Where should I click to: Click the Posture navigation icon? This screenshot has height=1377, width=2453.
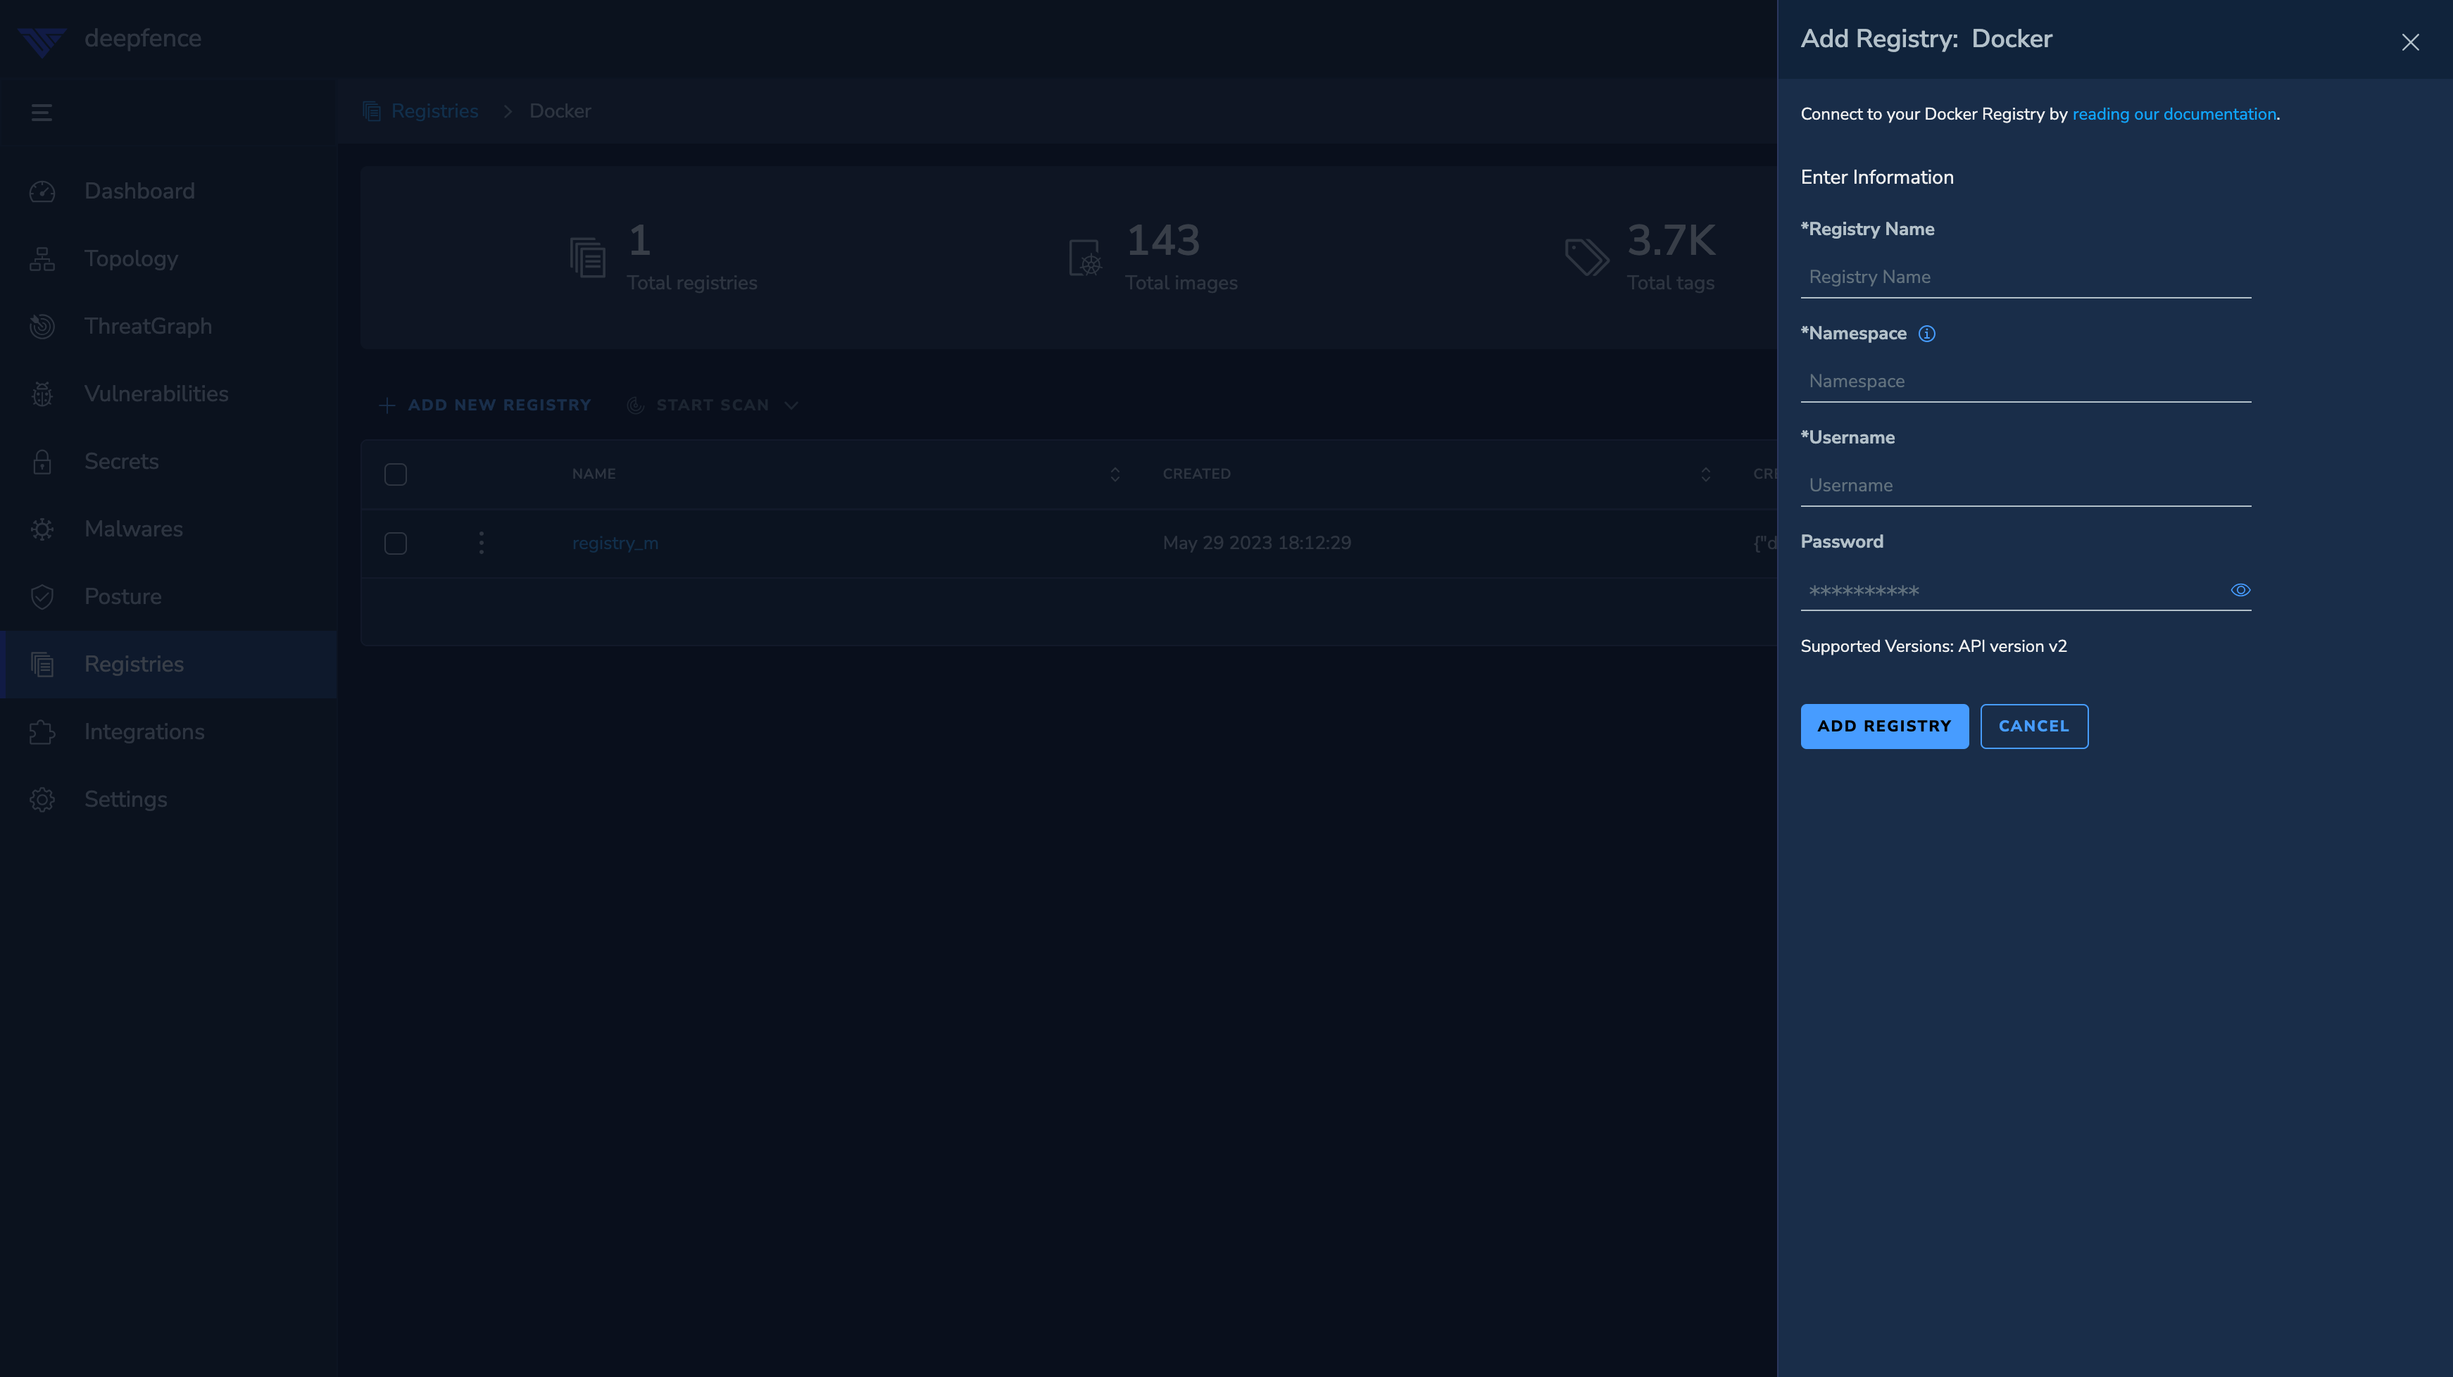click(x=42, y=595)
